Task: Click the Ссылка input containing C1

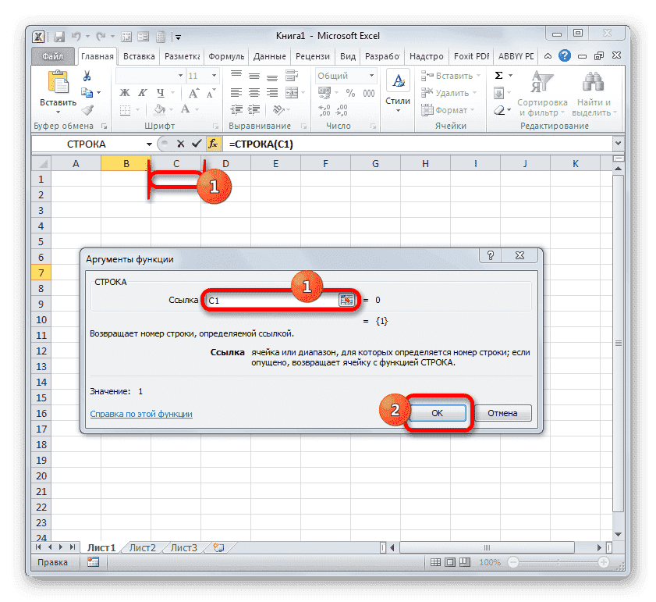Action: point(265,300)
